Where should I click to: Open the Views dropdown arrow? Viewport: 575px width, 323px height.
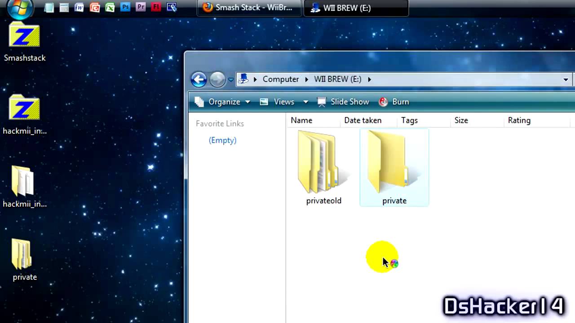pyautogui.click(x=305, y=102)
